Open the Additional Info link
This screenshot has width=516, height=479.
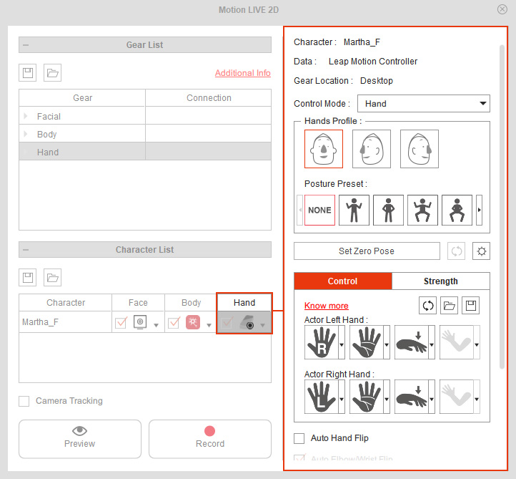[x=243, y=73]
